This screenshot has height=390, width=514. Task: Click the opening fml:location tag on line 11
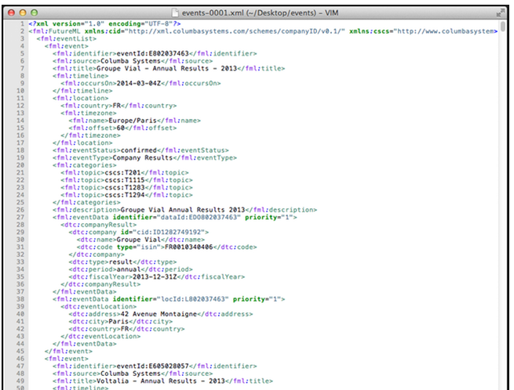pos(80,98)
